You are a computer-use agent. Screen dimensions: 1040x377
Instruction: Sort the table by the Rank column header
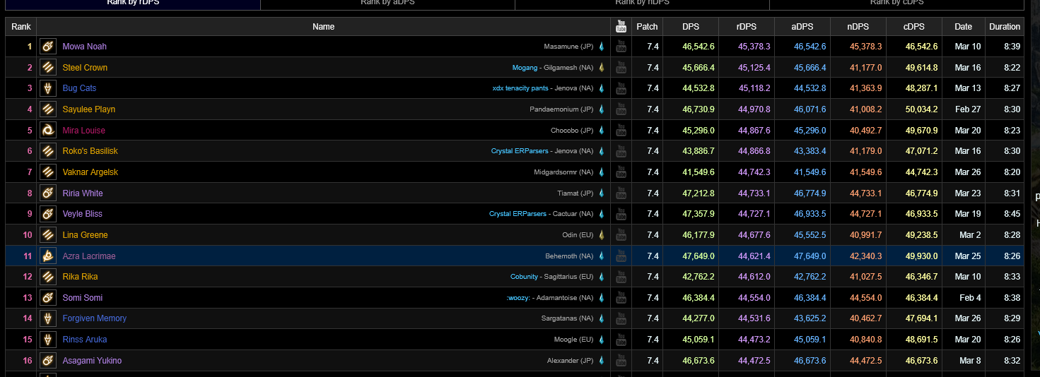[x=21, y=27]
